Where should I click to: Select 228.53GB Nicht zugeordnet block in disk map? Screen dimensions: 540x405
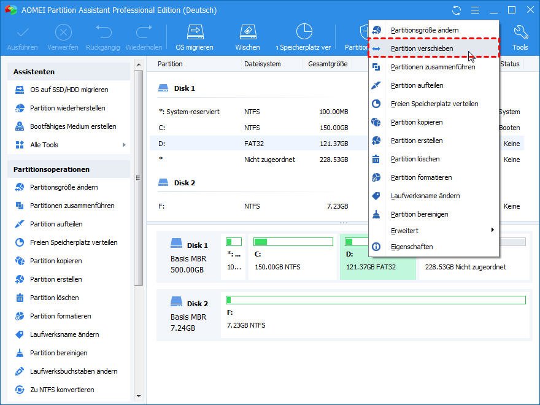pyautogui.click(x=474, y=268)
